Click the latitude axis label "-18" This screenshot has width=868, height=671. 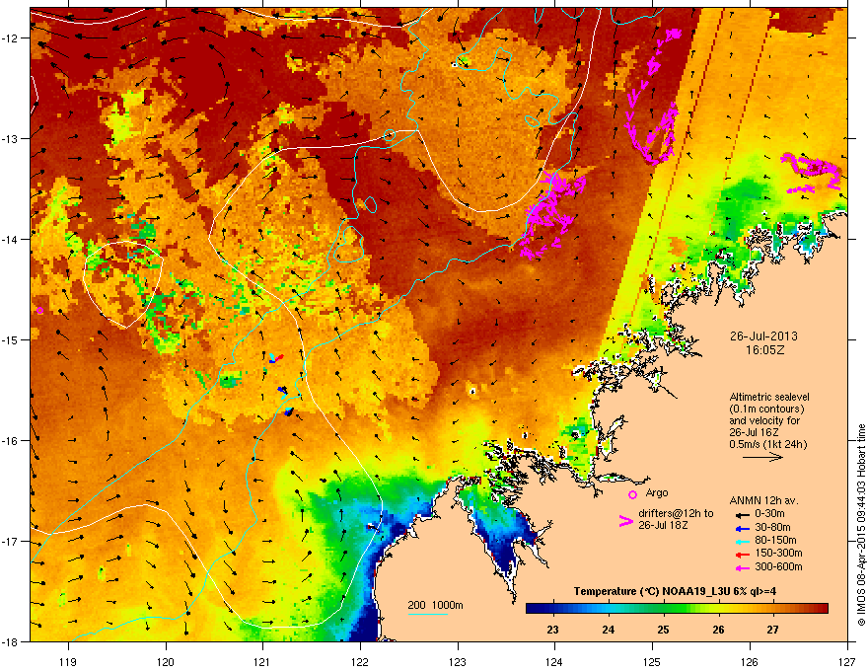11,641
